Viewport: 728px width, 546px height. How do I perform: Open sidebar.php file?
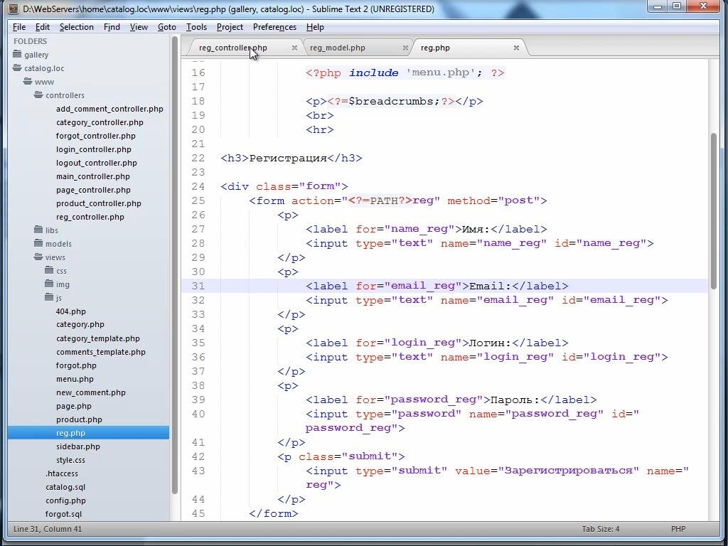78,446
